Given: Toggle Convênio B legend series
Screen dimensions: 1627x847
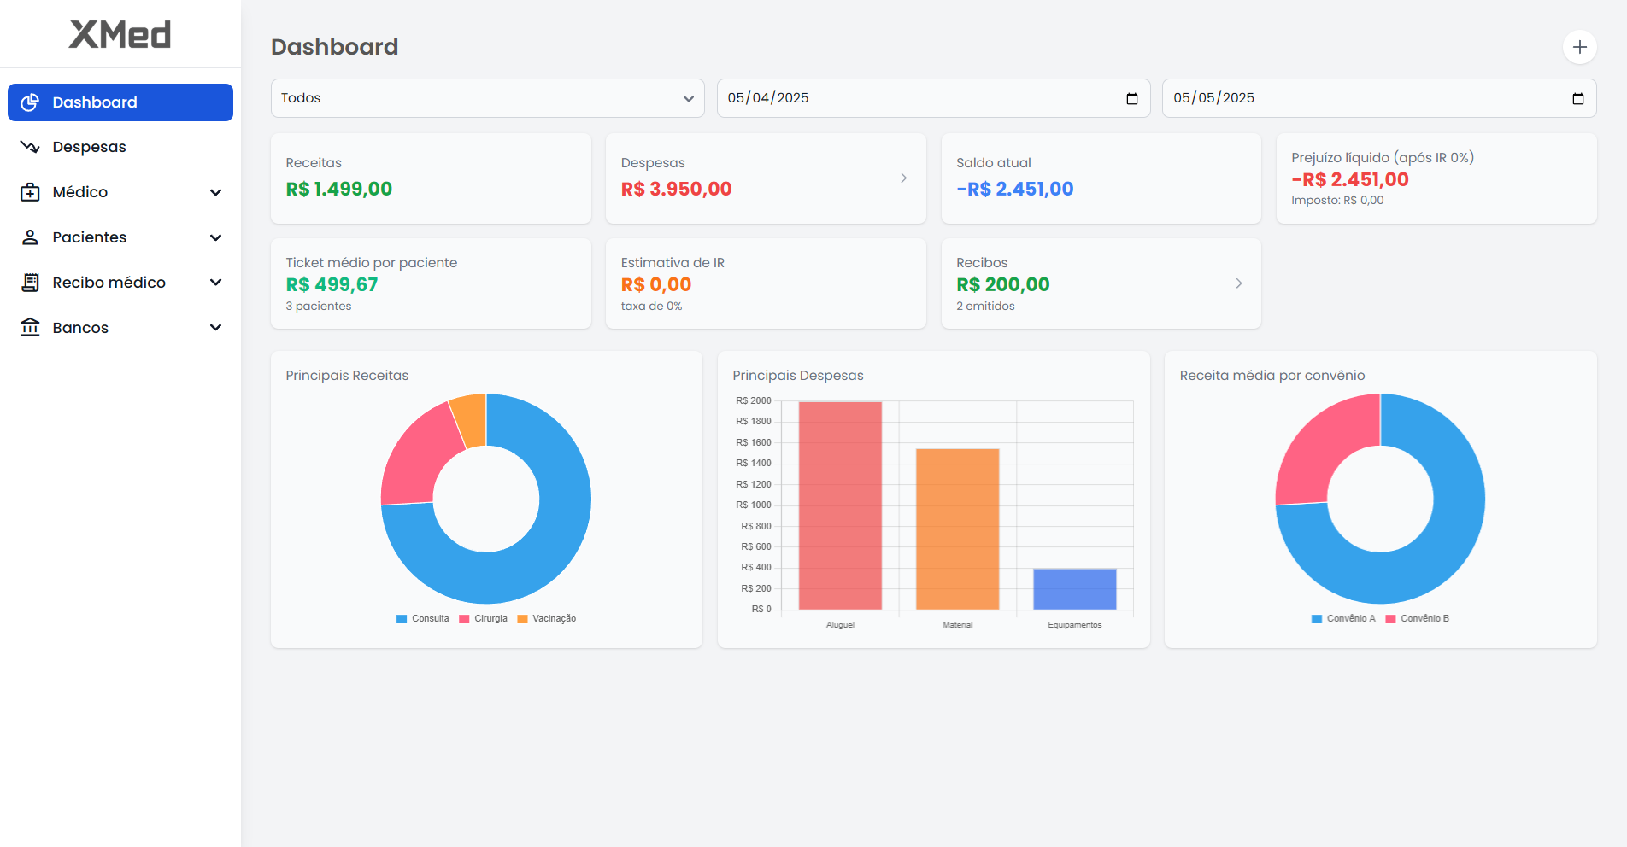Looking at the screenshot, I should coord(1417,619).
